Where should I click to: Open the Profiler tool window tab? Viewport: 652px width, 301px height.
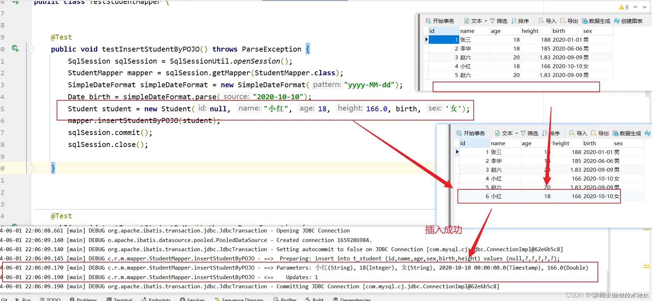[x=285, y=299]
